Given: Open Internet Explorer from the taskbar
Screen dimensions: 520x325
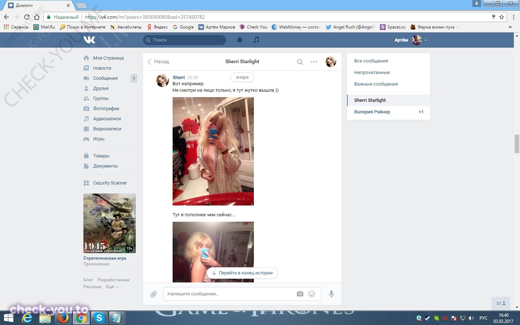Looking at the screenshot, I should 27,318.
